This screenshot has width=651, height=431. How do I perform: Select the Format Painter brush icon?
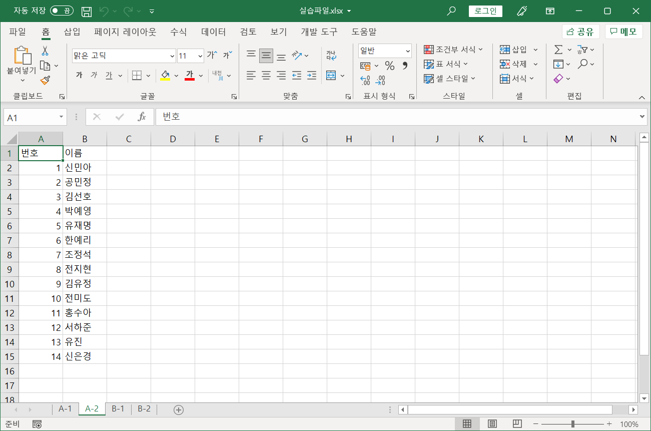(45, 80)
